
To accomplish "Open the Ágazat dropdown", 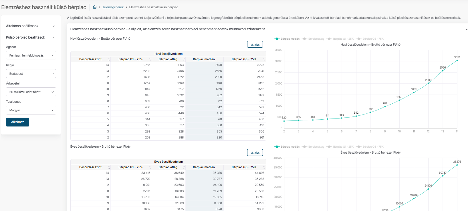I will pos(31,55).
